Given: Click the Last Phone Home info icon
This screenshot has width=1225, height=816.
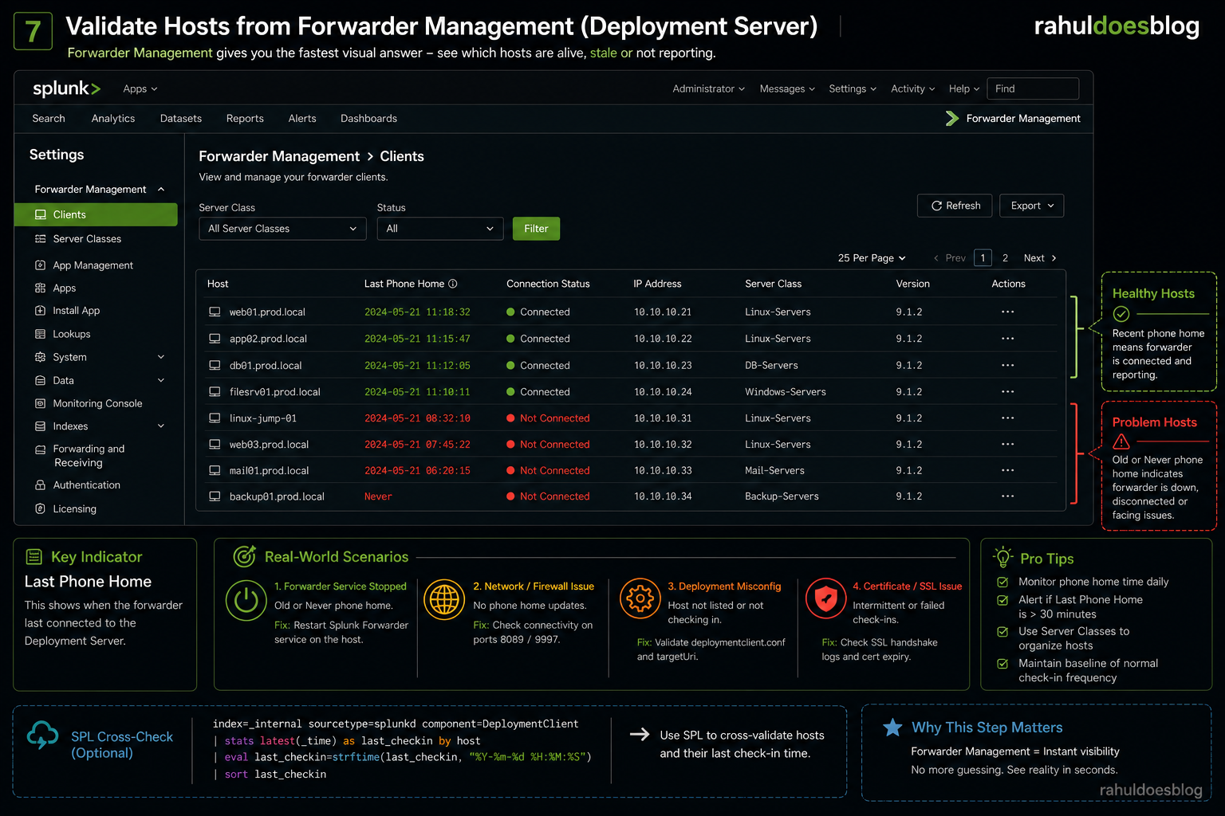Looking at the screenshot, I should point(453,284).
